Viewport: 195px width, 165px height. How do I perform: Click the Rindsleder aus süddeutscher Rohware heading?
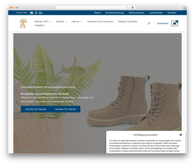click(x=45, y=94)
